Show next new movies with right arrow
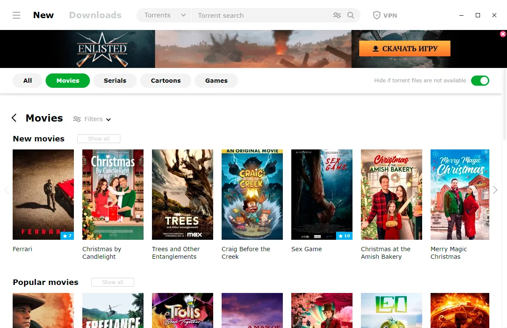Viewport: 507px width, 328px height. [495, 190]
